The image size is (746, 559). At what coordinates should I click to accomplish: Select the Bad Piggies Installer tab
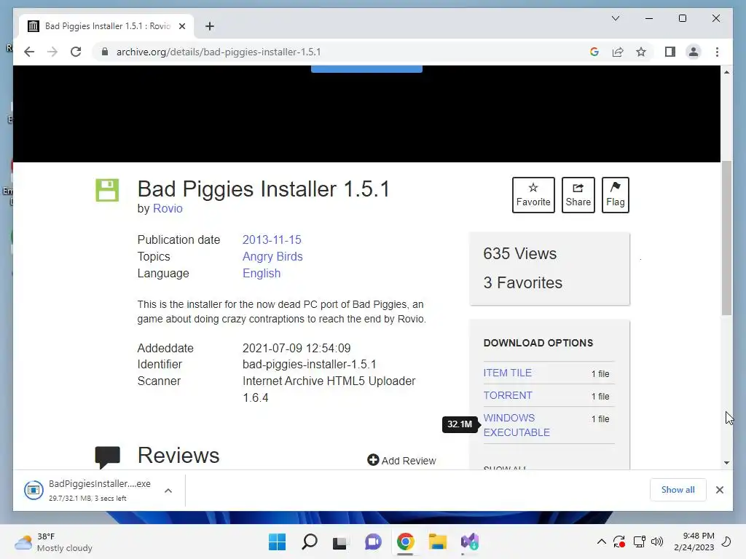click(x=107, y=26)
